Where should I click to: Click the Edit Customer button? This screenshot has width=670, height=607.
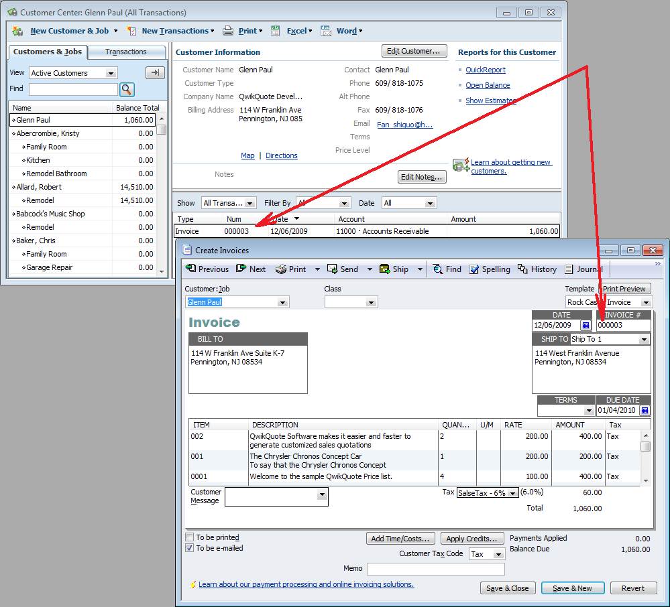point(414,51)
